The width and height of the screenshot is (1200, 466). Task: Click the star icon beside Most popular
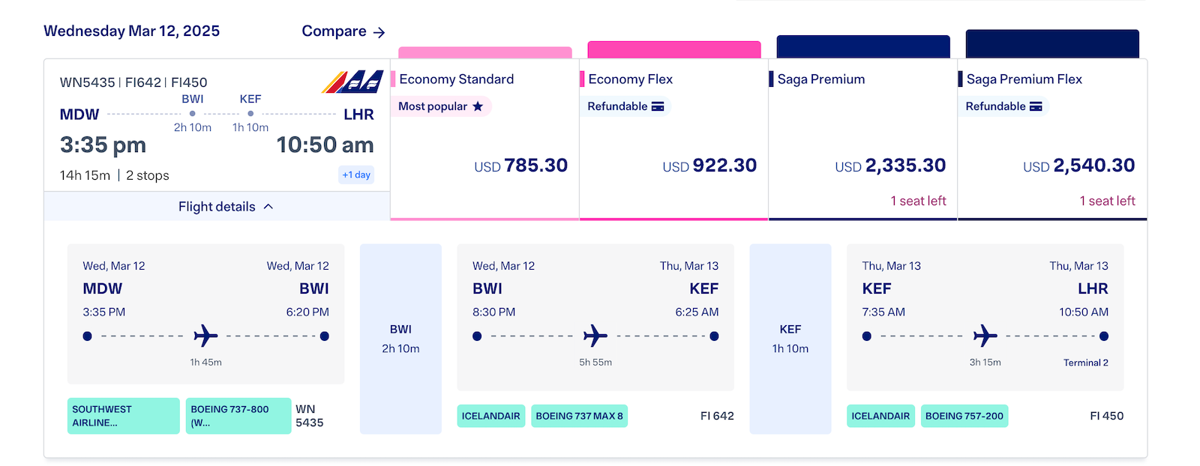[478, 106]
